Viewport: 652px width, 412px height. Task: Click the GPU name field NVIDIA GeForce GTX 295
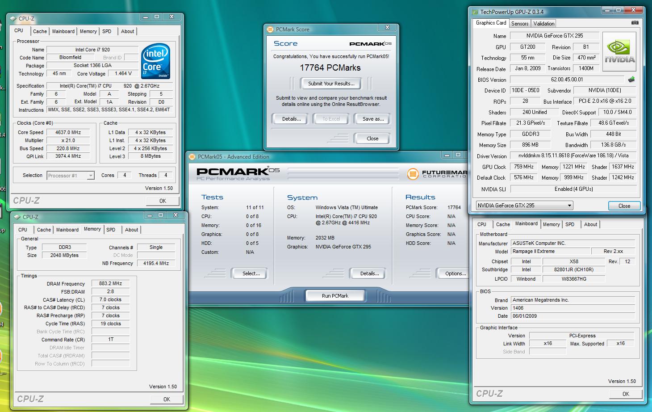coord(554,36)
